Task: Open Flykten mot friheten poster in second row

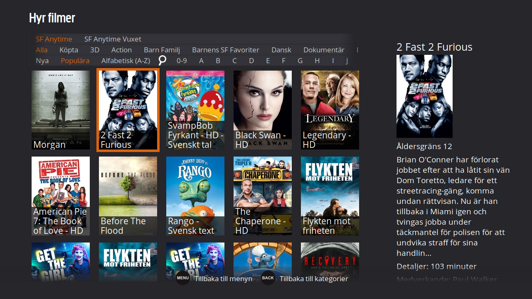Action: 330,196
